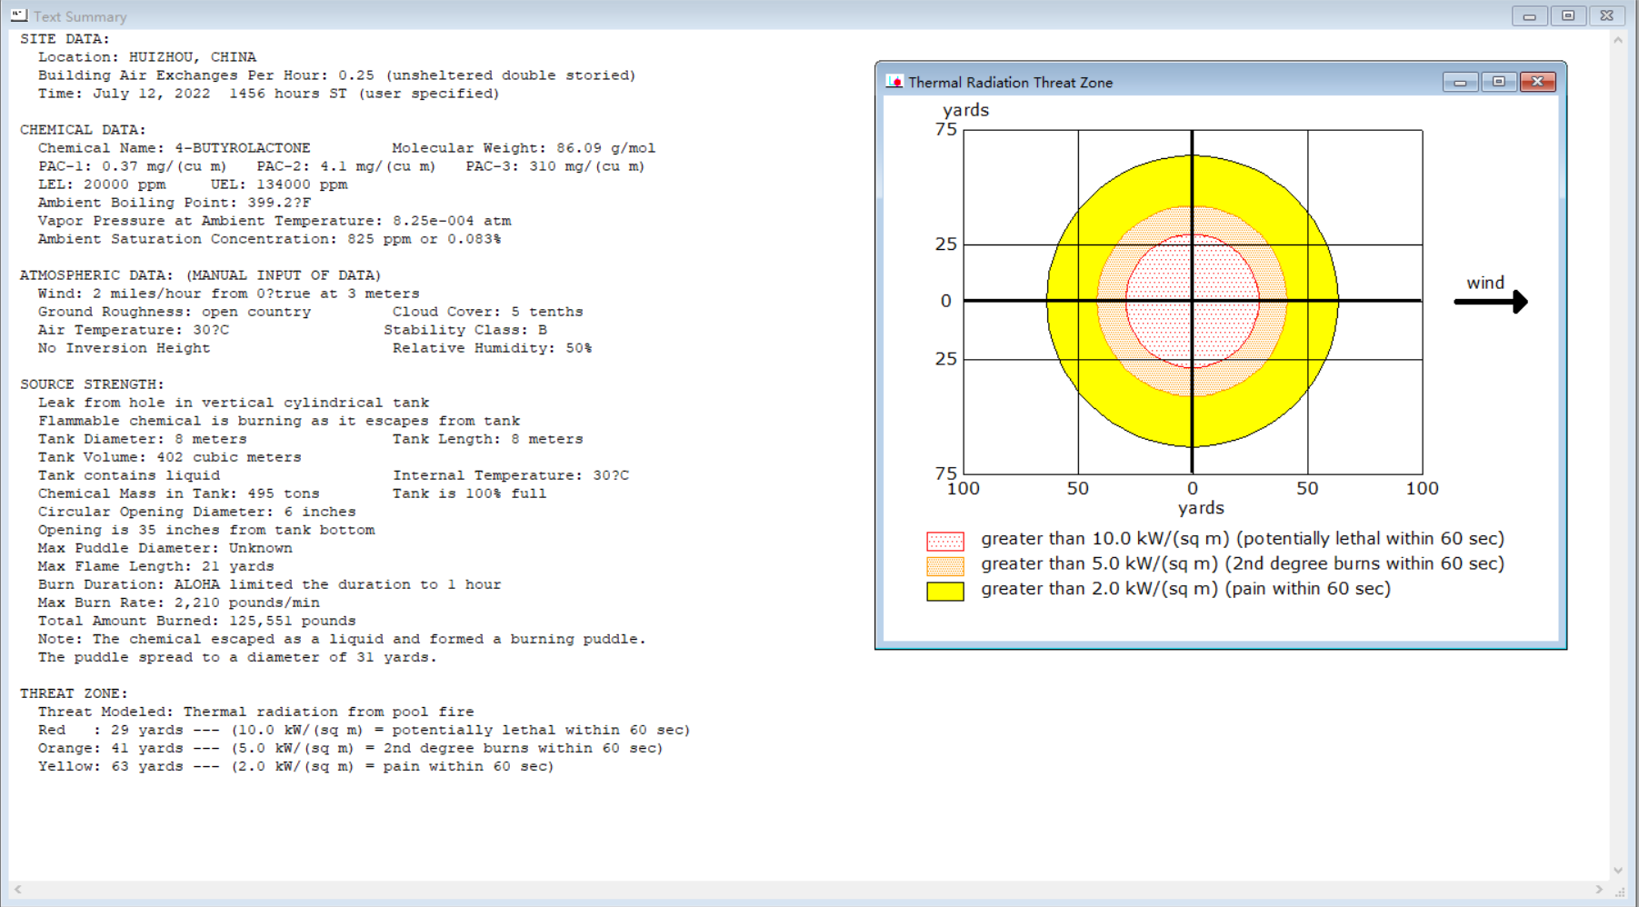Click 'Circular Opening Diameter: 6 inches' line
The height and width of the screenshot is (907, 1639).
coord(196,512)
